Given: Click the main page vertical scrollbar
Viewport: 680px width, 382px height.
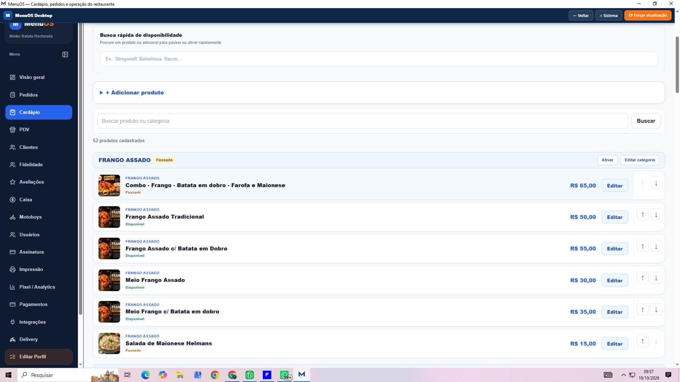Looking at the screenshot, I should tap(677, 65).
